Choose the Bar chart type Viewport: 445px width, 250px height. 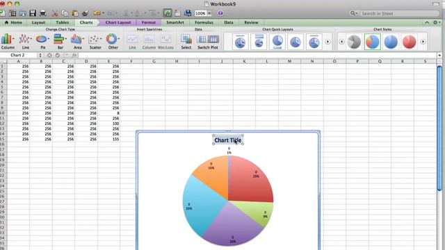coord(60,42)
